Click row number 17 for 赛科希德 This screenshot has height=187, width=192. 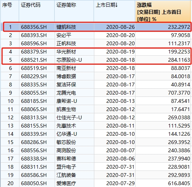(10, 159)
